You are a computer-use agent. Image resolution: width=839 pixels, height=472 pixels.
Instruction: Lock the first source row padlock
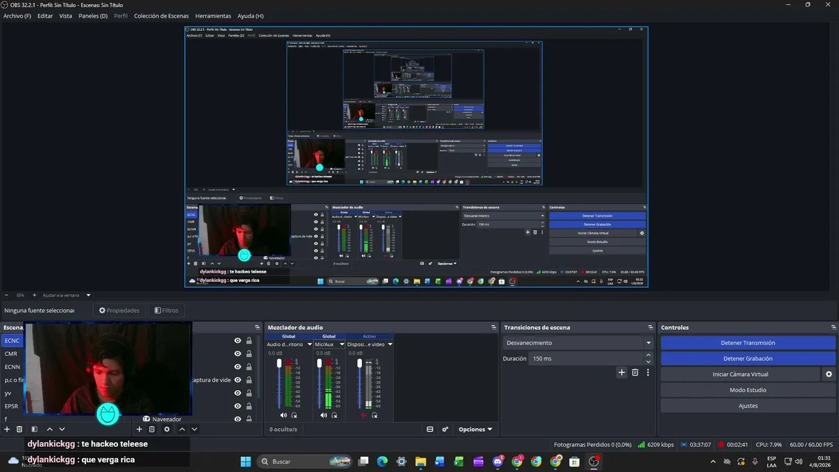[249, 340]
